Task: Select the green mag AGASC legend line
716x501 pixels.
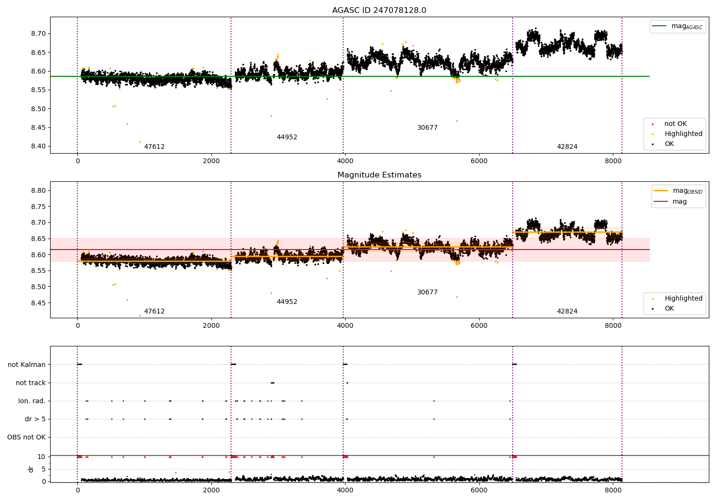Action: point(660,26)
